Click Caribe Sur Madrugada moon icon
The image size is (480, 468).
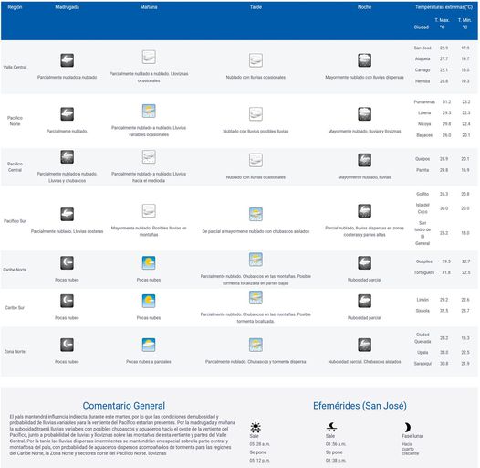[67, 301]
